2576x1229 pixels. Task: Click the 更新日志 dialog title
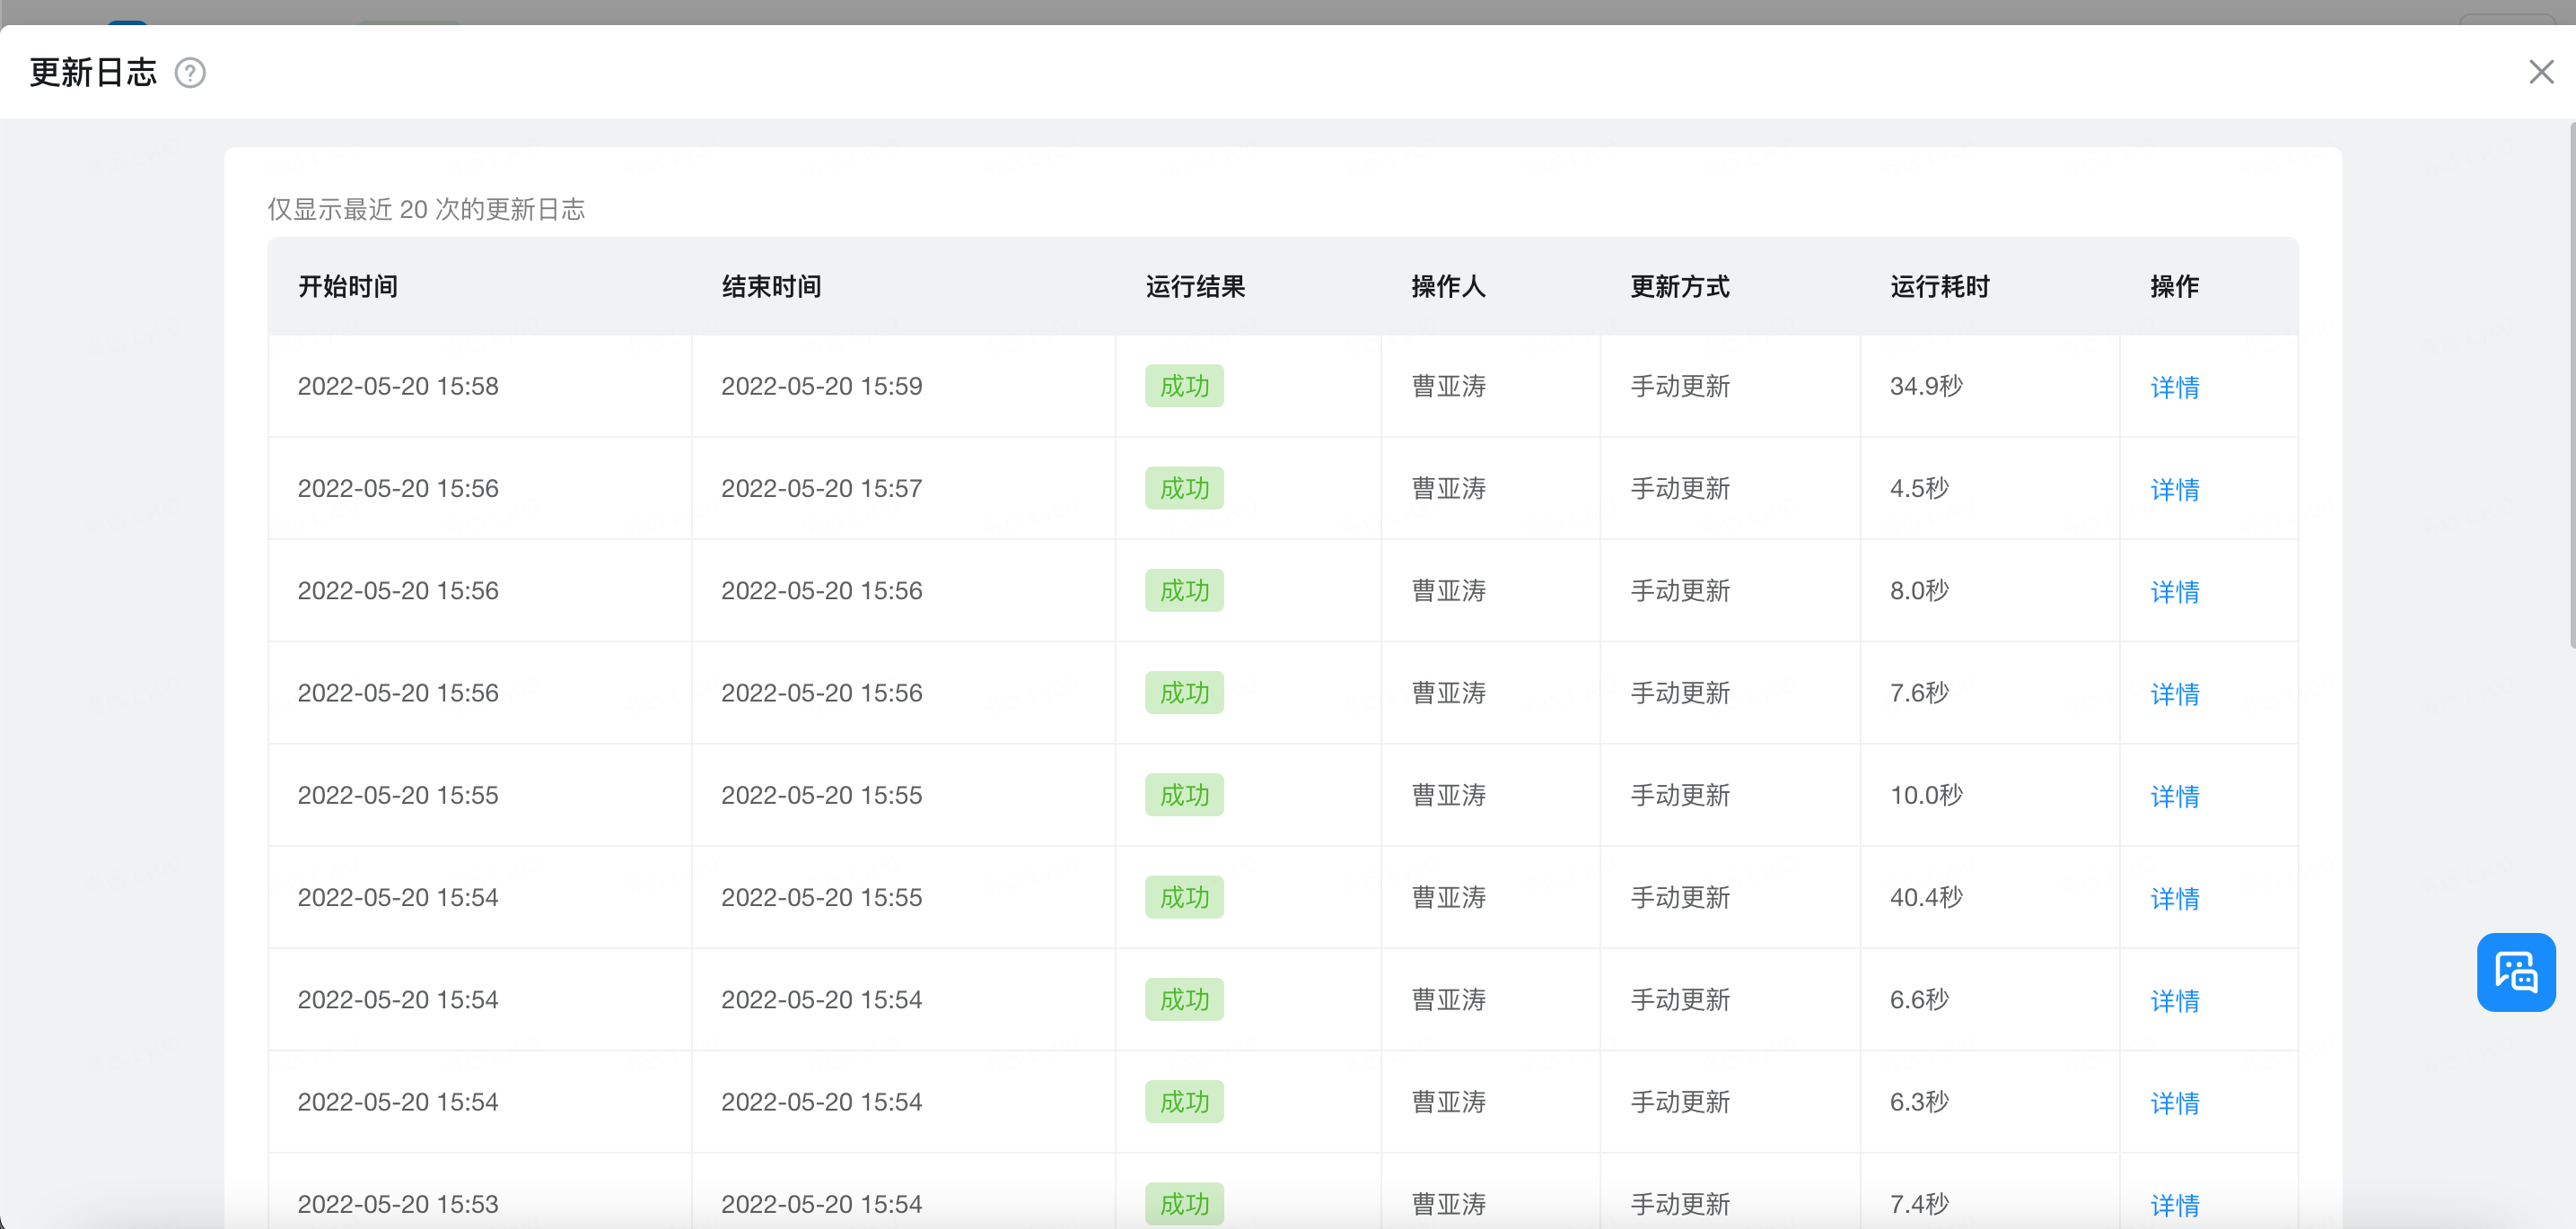click(93, 72)
